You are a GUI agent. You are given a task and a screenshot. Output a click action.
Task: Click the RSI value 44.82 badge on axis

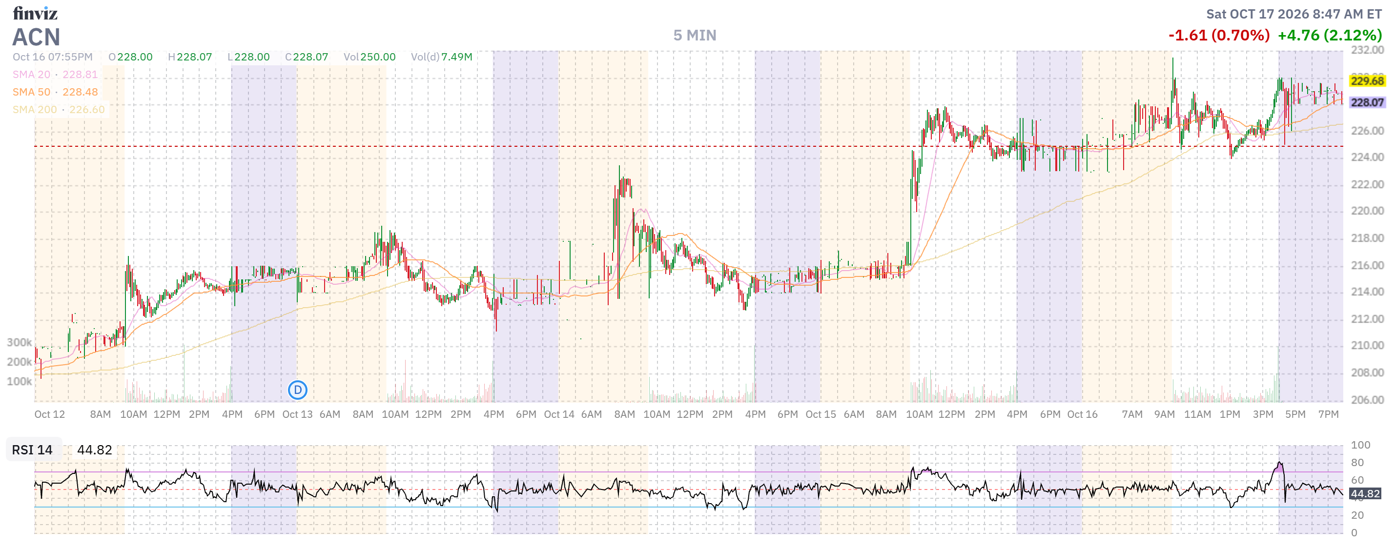click(x=1365, y=493)
